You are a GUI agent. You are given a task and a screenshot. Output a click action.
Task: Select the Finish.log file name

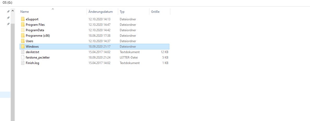pyautogui.click(x=32, y=63)
